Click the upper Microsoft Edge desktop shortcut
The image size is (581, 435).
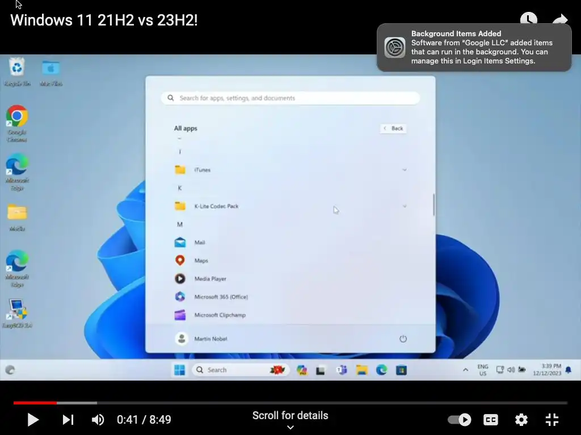(x=16, y=172)
